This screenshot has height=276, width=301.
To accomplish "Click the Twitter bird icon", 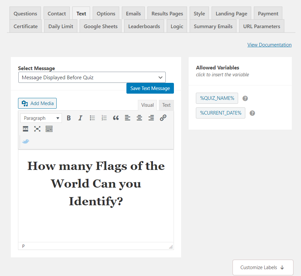I will click(26, 141).
